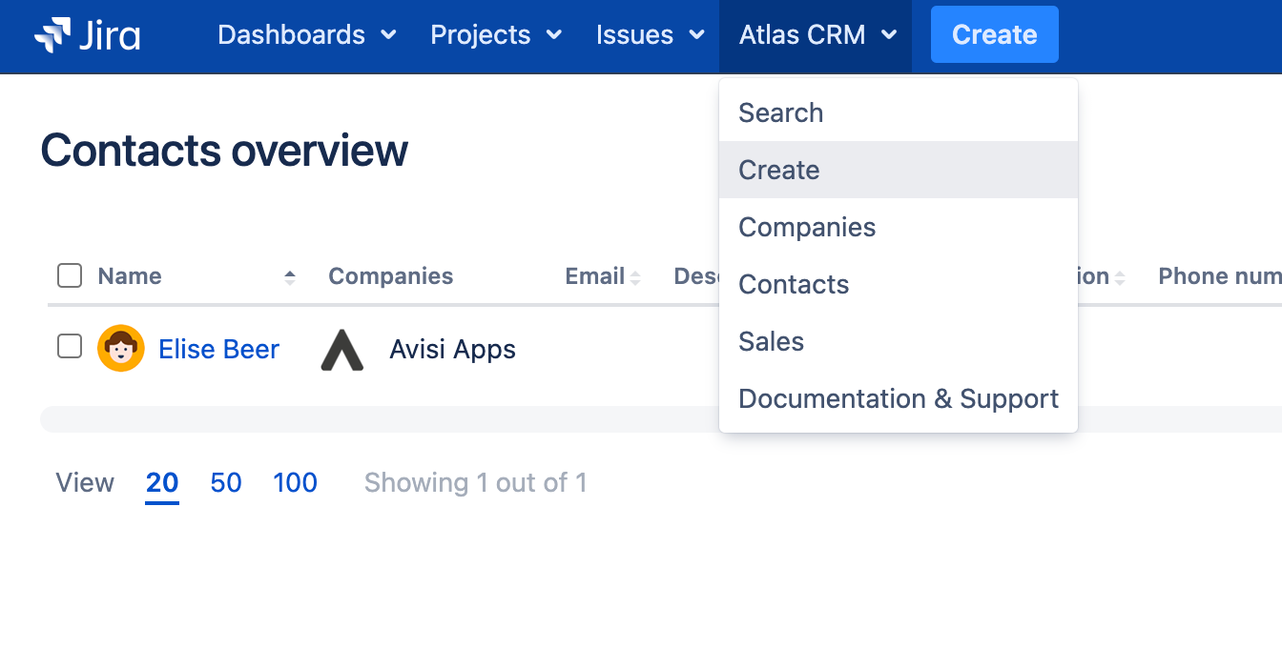
Task: Click the blue Create button
Action: pyautogui.click(x=995, y=34)
